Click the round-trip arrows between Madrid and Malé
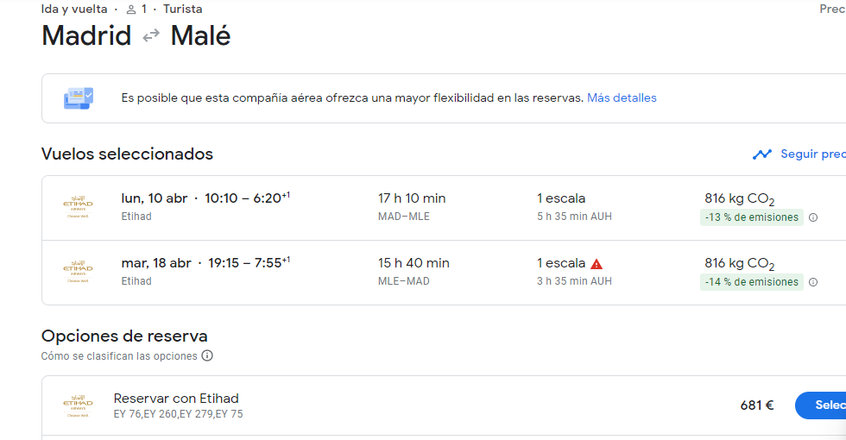Screen dimensions: 846x440 151,35
